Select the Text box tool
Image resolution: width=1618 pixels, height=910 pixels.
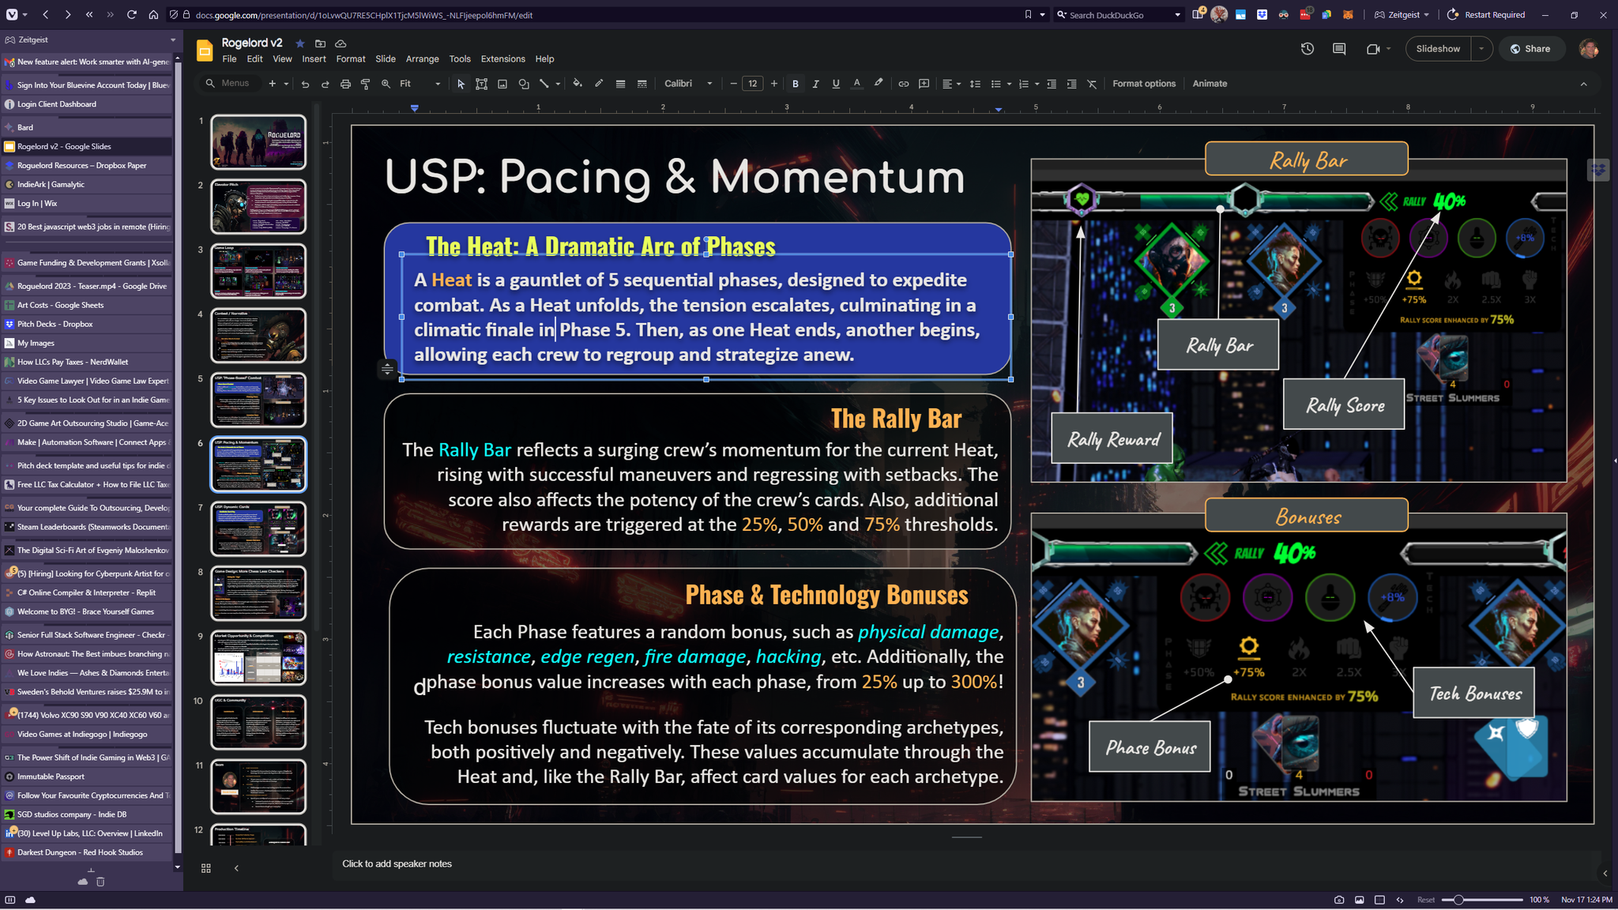481,84
